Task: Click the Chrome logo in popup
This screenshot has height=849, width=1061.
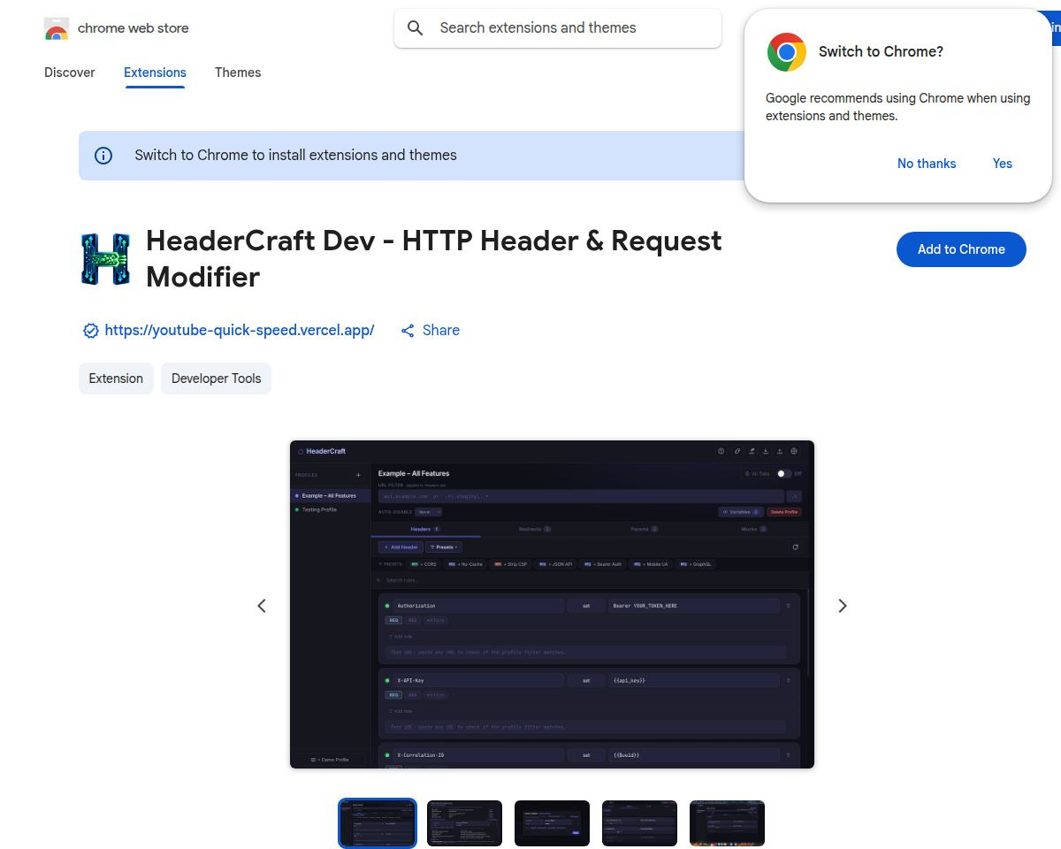Action: 786,52
